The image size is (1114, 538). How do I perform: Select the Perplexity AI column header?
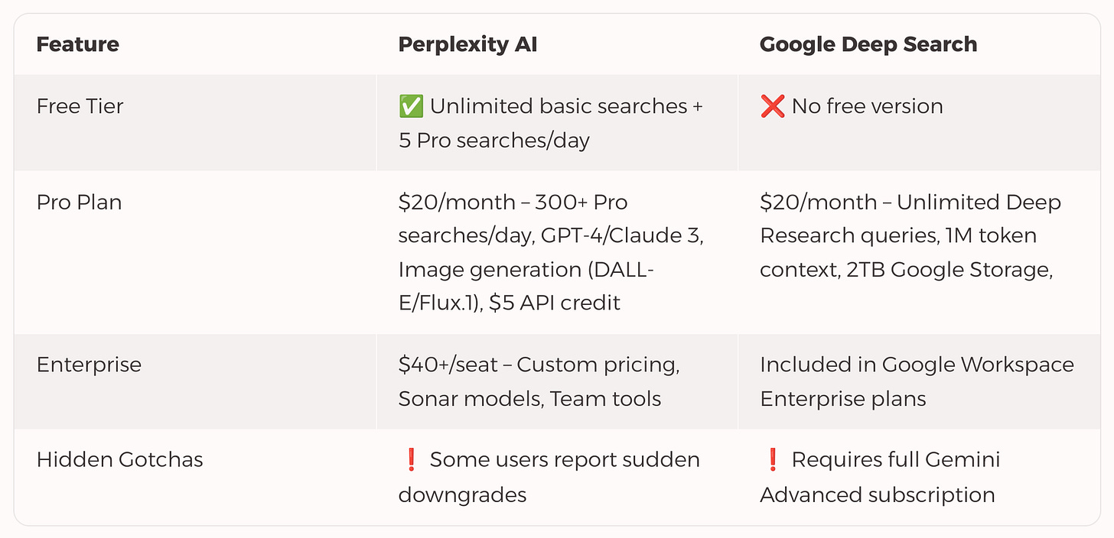[467, 44]
